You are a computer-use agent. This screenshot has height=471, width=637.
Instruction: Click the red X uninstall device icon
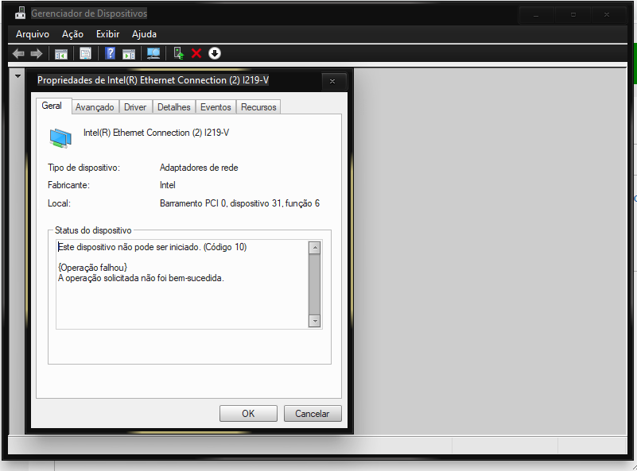click(x=196, y=53)
